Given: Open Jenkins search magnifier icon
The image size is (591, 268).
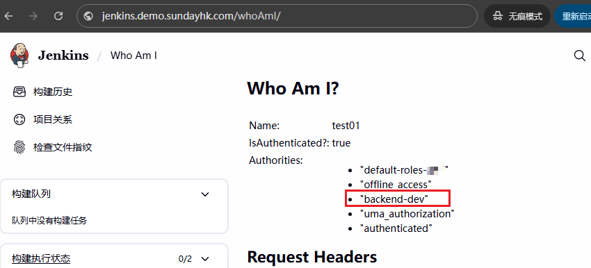Looking at the screenshot, I should tap(579, 56).
